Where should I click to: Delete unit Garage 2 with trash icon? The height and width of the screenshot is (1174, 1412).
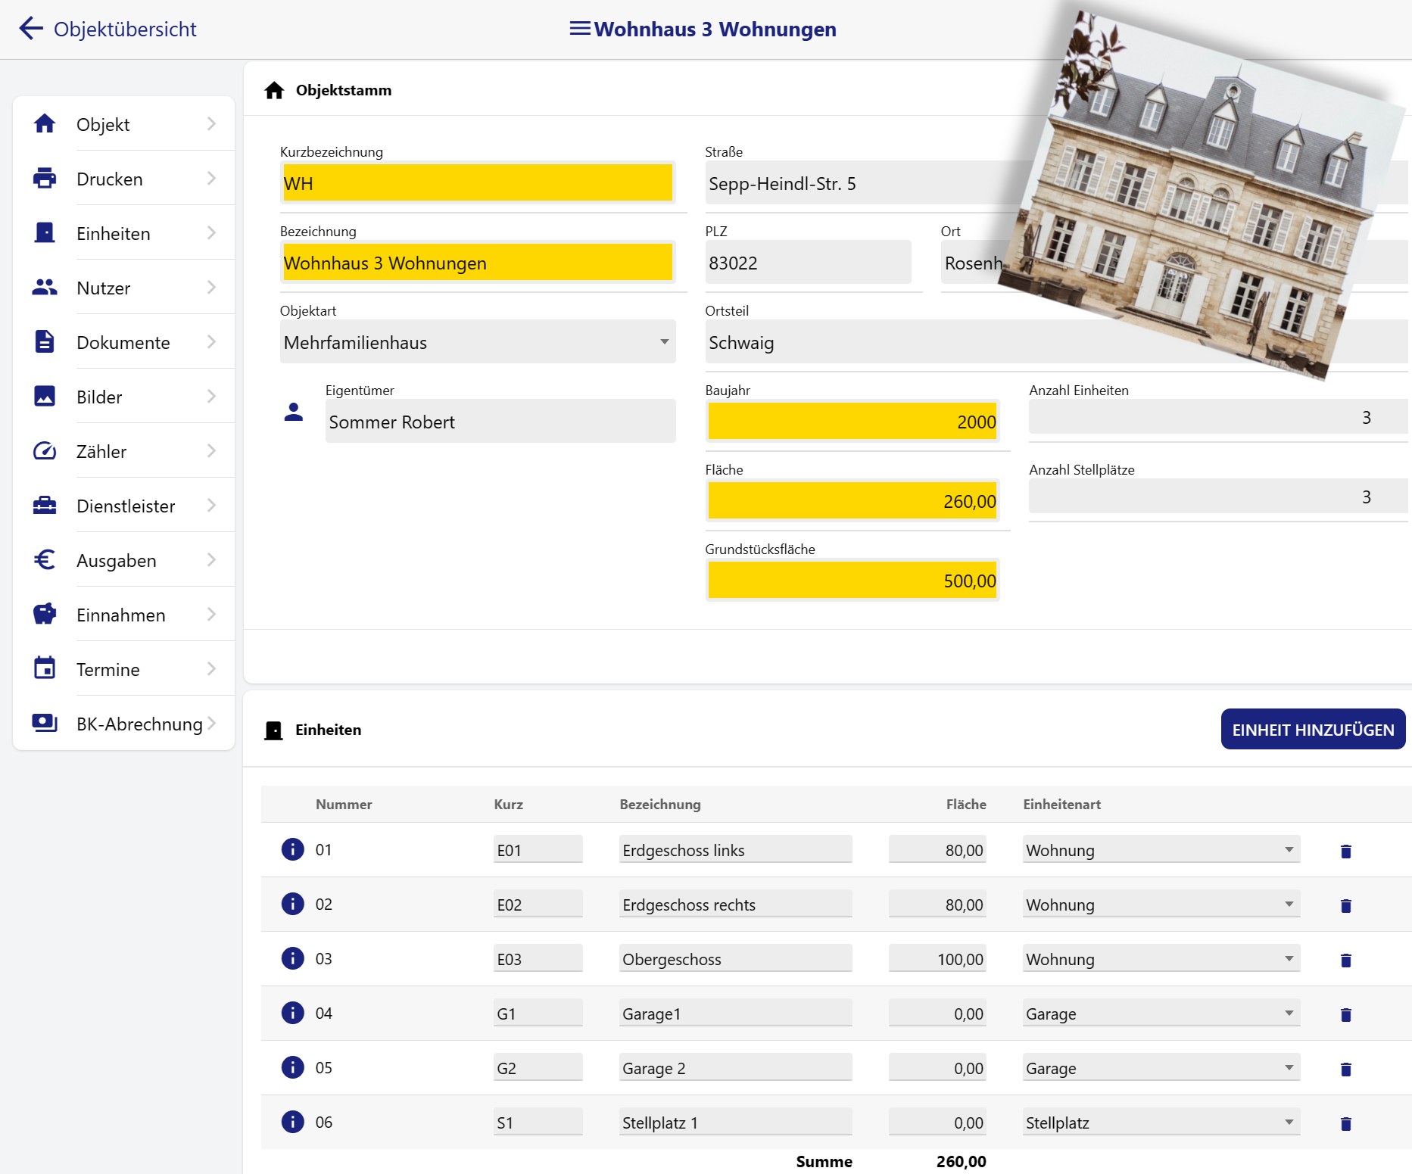1346,1070
